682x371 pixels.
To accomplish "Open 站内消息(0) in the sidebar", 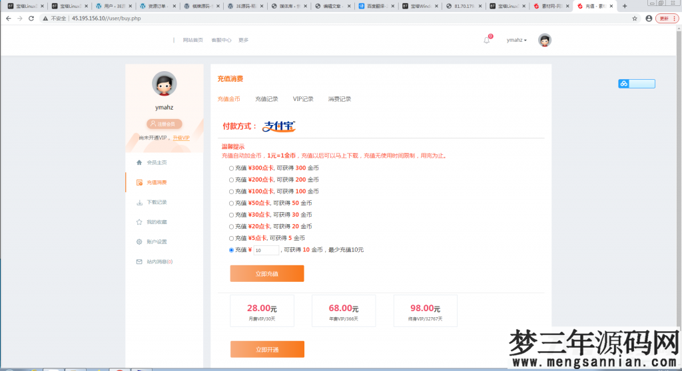I will (x=160, y=261).
